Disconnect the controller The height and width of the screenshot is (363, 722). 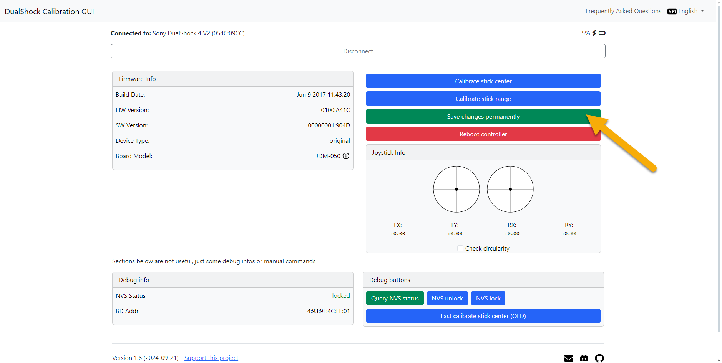[x=358, y=51]
